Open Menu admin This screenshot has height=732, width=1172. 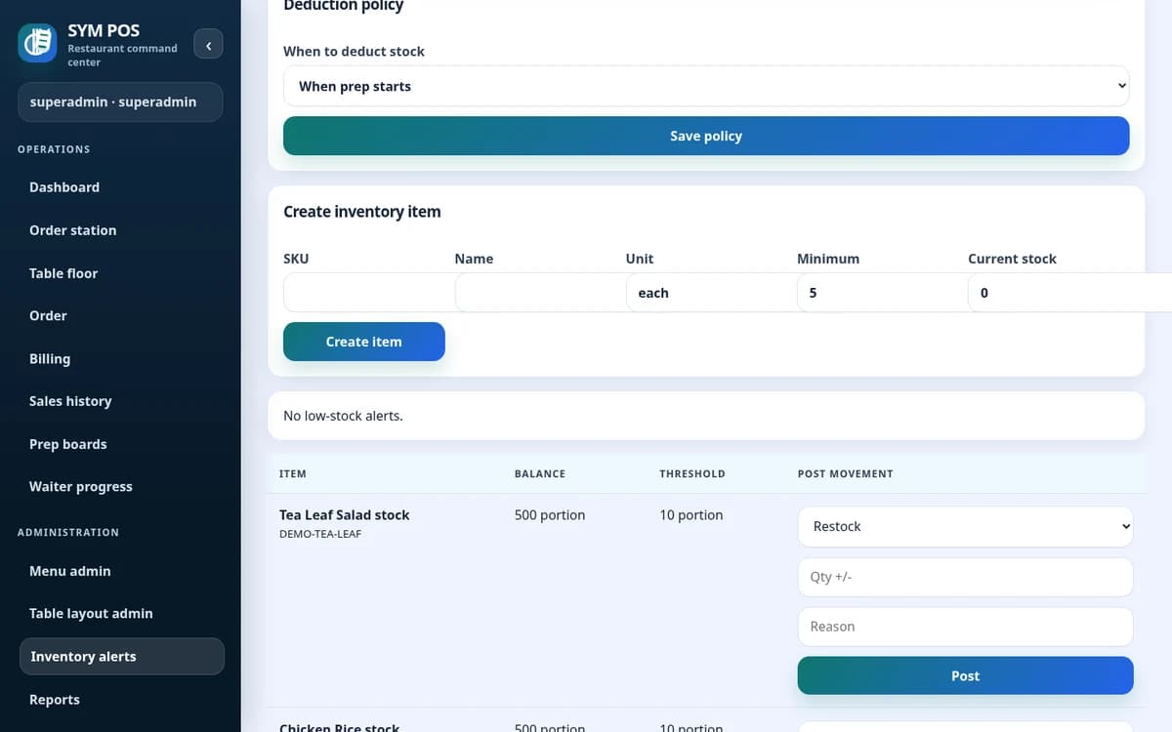click(x=70, y=571)
